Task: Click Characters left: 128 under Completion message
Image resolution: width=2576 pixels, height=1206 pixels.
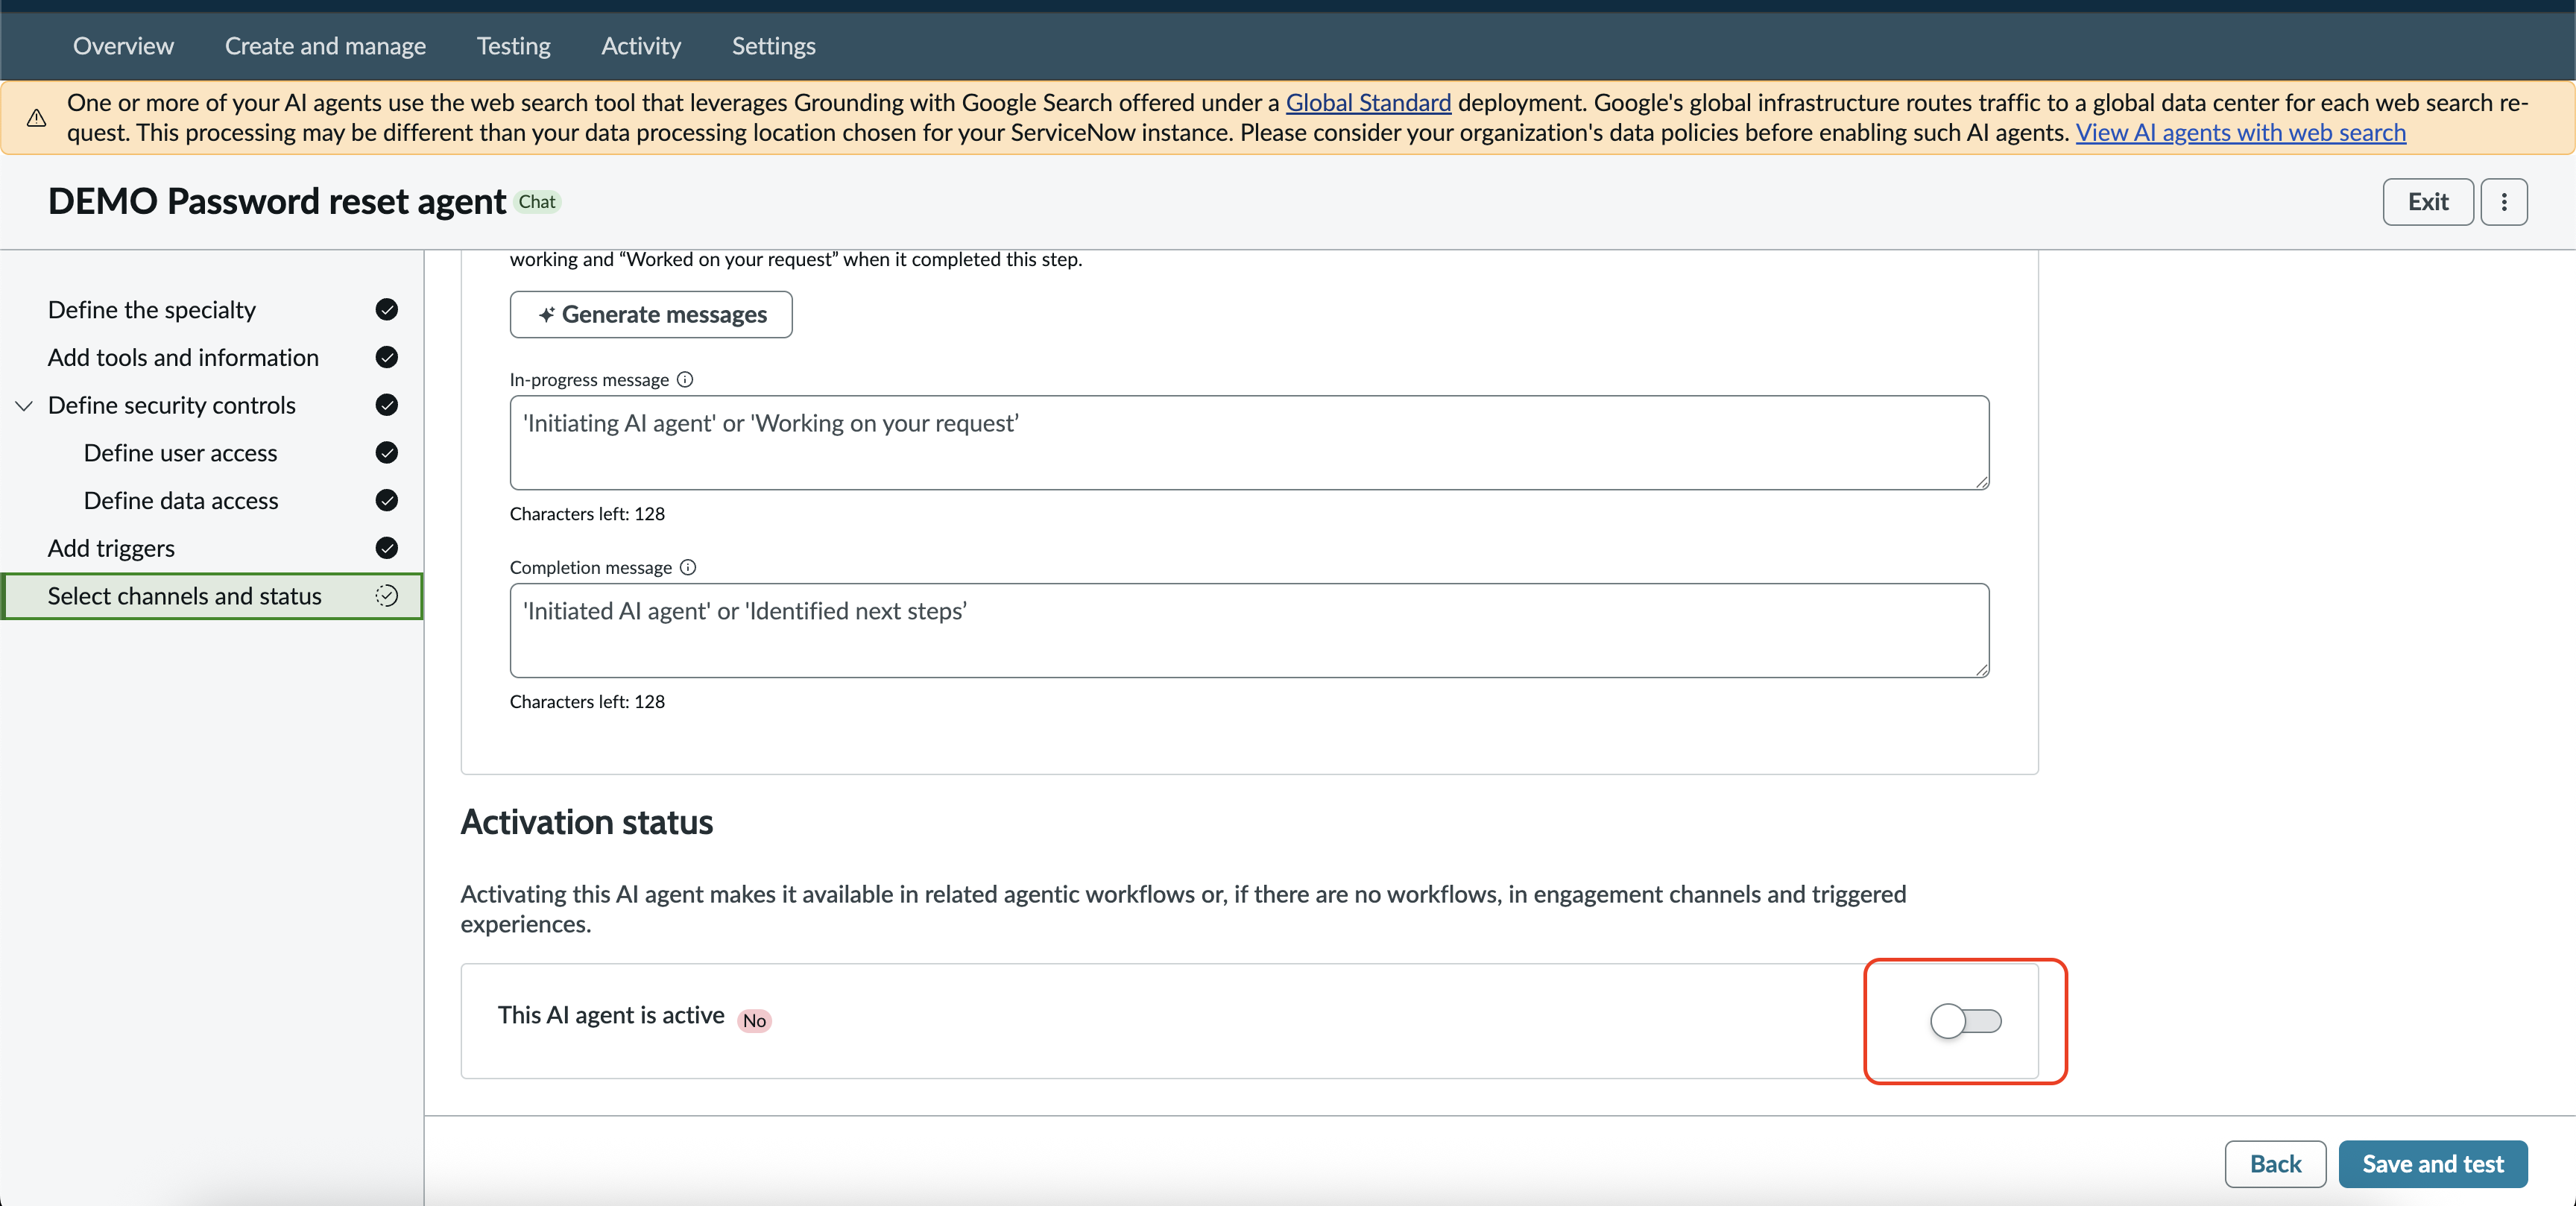Action: coord(587,702)
